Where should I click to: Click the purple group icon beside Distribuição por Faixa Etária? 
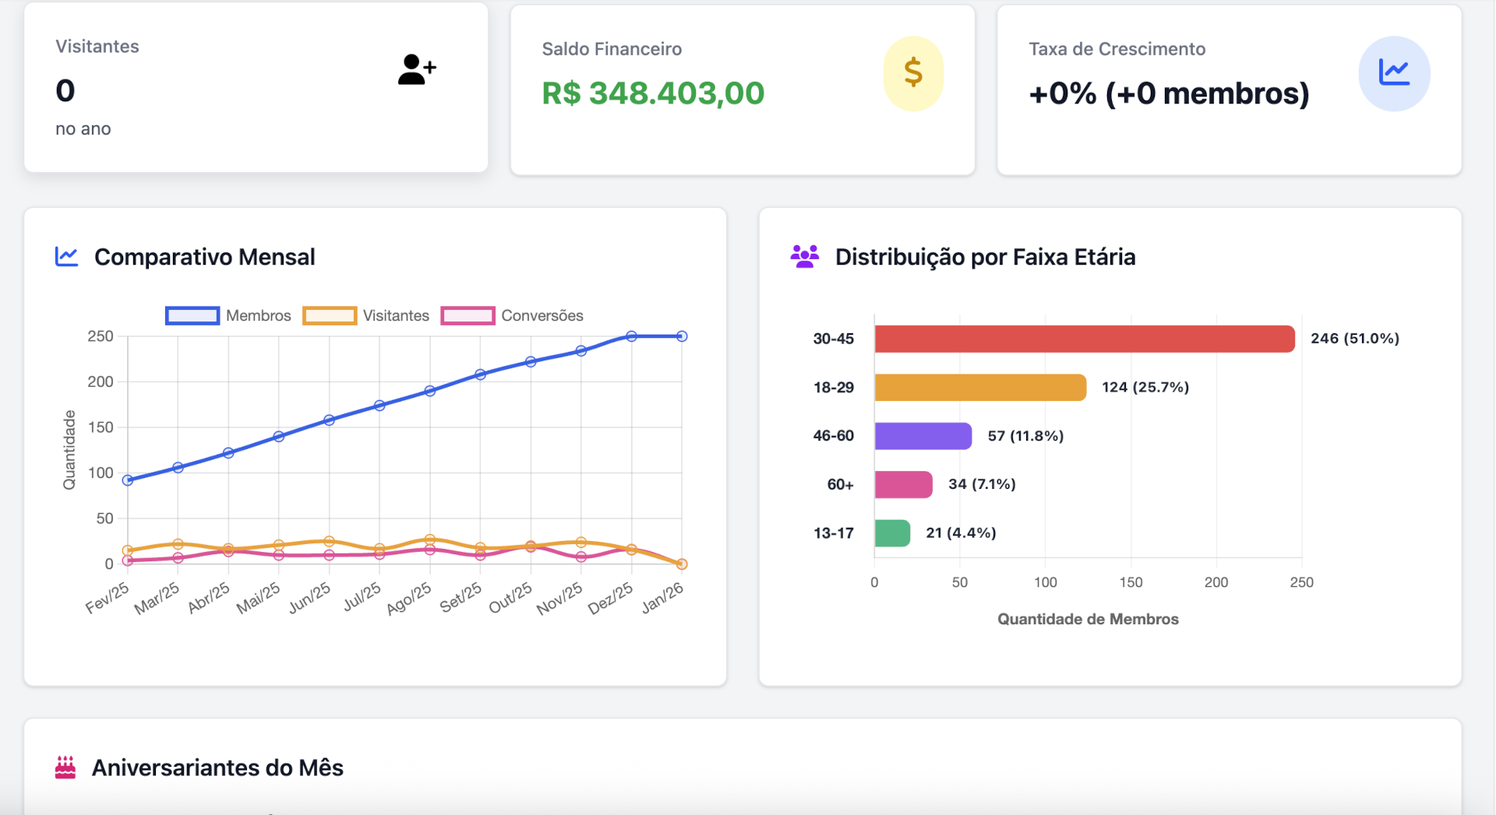pyautogui.click(x=804, y=256)
